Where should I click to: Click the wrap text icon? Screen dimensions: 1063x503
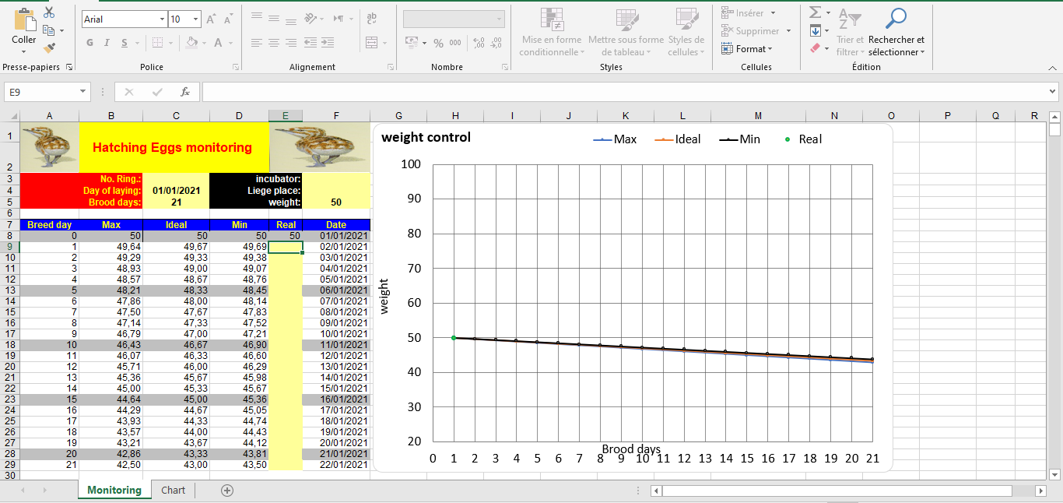(371, 18)
